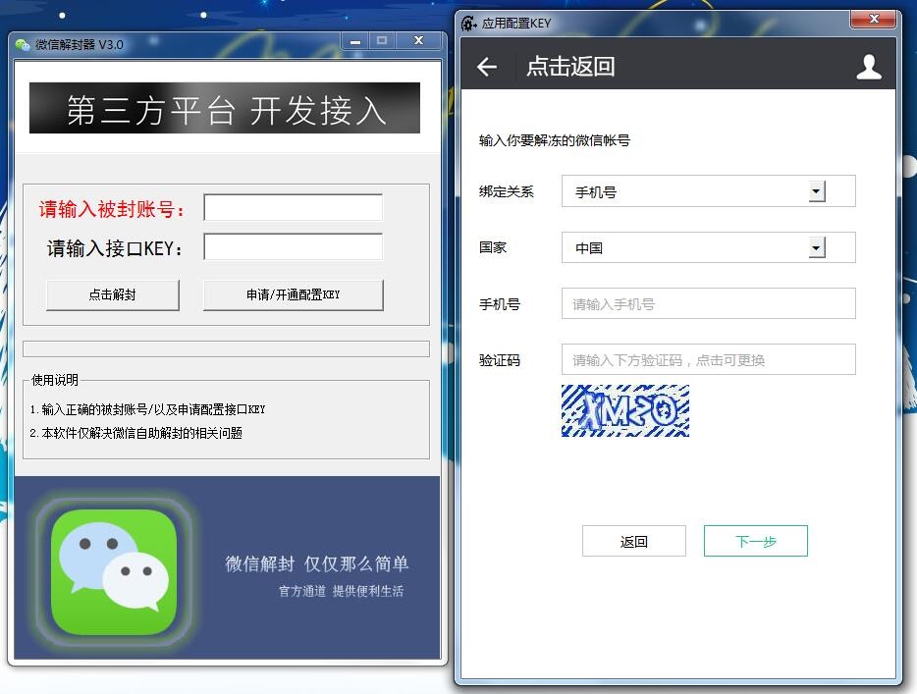Select 中国 value in 国家 combo box
The height and width of the screenshot is (694, 917).
[589, 248]
